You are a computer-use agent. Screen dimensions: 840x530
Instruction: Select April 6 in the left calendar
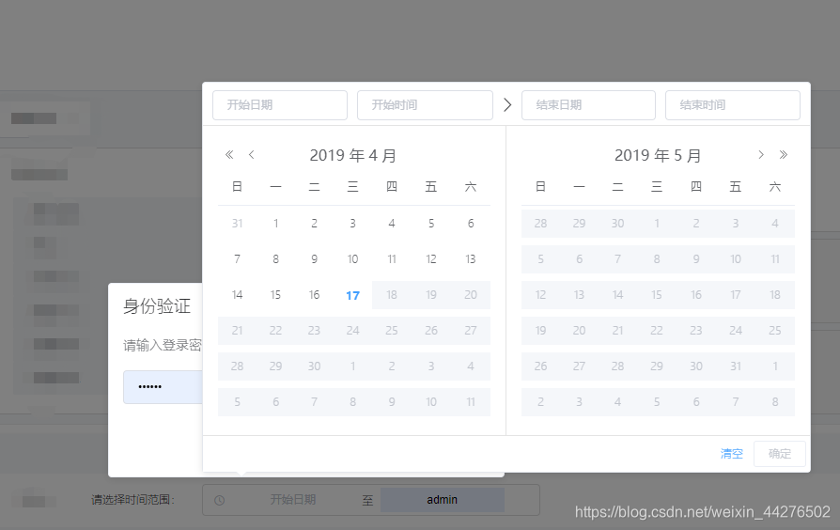coord(471,224)
